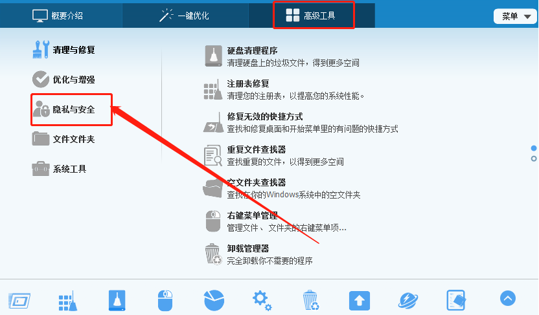539x315 pixels.
Task: Select the hollow second page indicator dot
Action: (x=534, y=159)
